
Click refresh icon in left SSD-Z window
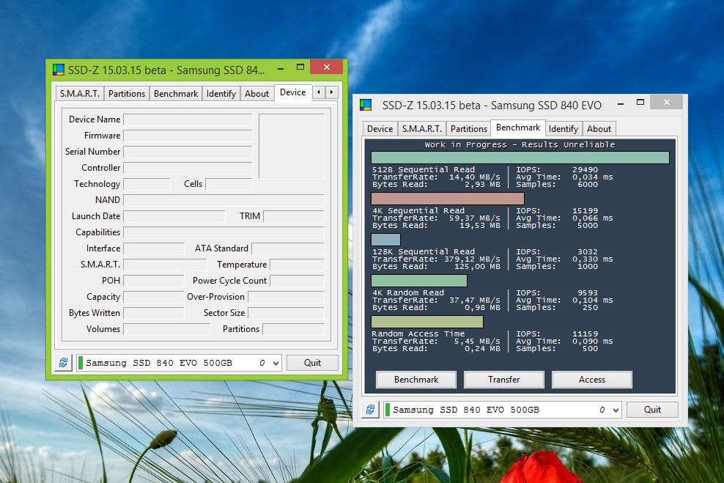63,363
